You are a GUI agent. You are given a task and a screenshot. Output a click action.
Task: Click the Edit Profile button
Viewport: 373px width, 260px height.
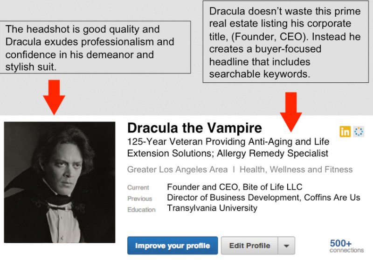(x=249, y=246)
